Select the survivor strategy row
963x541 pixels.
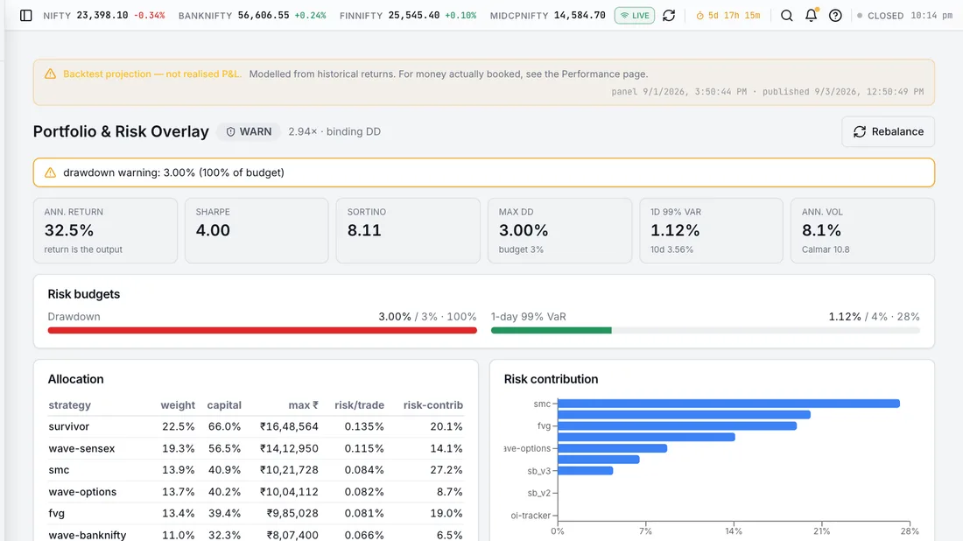click(x=256, y=427)
